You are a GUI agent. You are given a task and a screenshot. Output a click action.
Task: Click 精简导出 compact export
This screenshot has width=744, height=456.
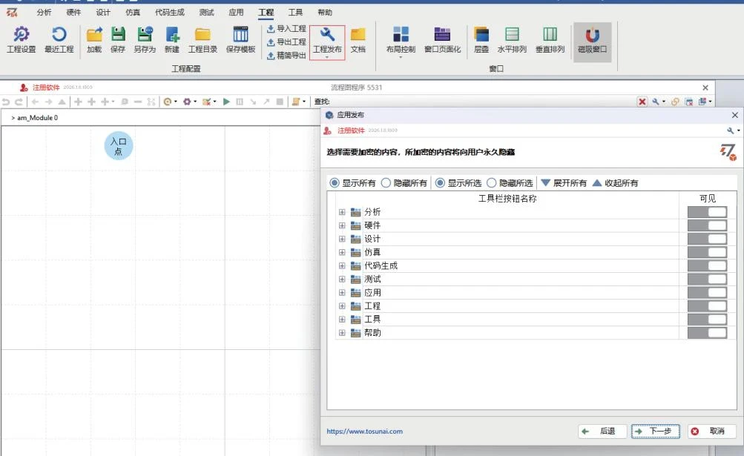[286, 55]
